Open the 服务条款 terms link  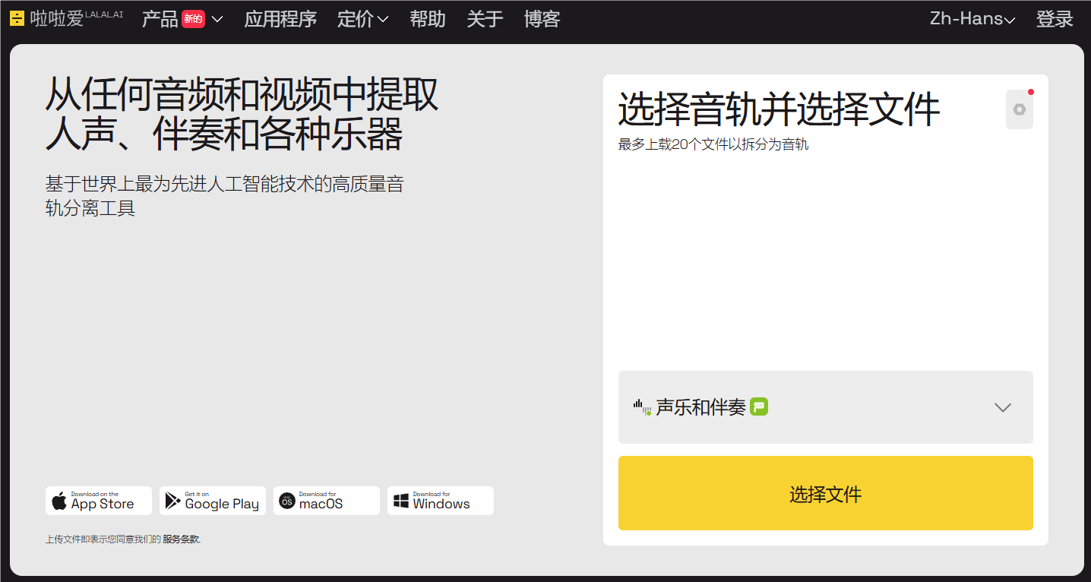click(x=181, y=539)
